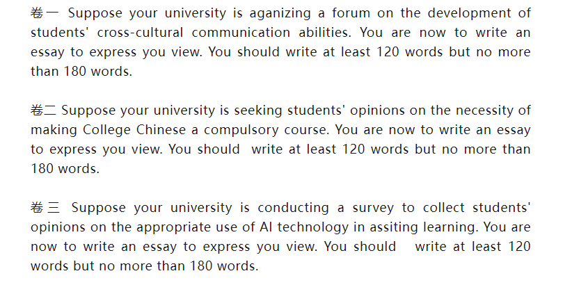Click the 卷二 heading label
The image size is (572, 294).
click(x=43, y=111)
